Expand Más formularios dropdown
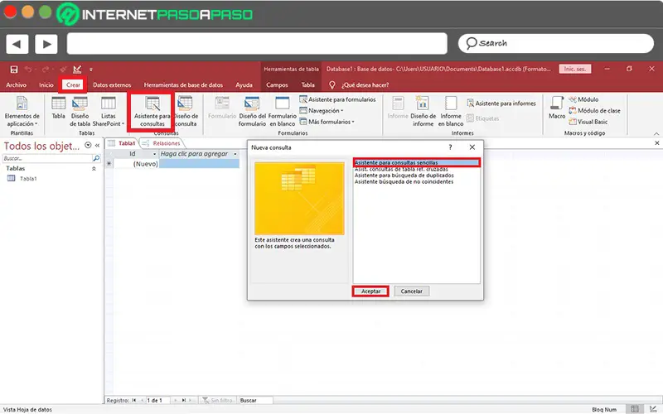 [x=327, y=122]
